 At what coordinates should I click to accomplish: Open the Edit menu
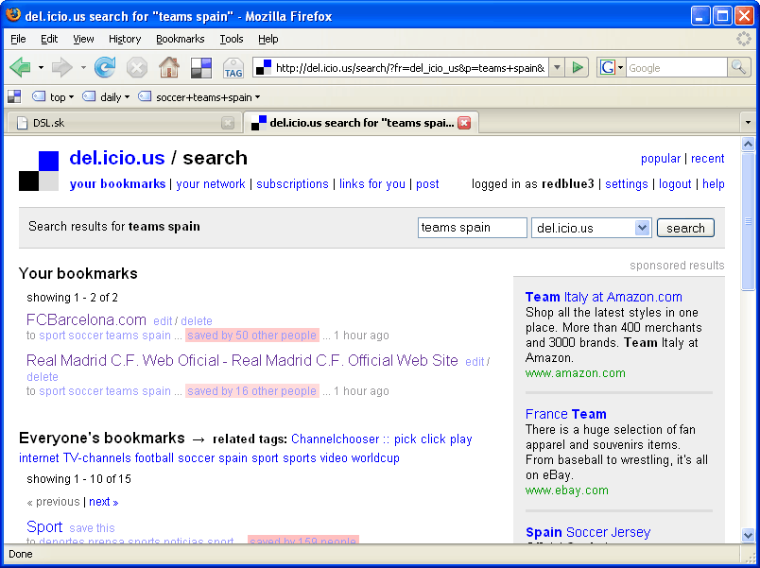(49, 39)
